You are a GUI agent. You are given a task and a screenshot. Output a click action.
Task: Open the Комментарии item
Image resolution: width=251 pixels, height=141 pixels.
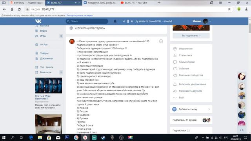tap(187, 62)
